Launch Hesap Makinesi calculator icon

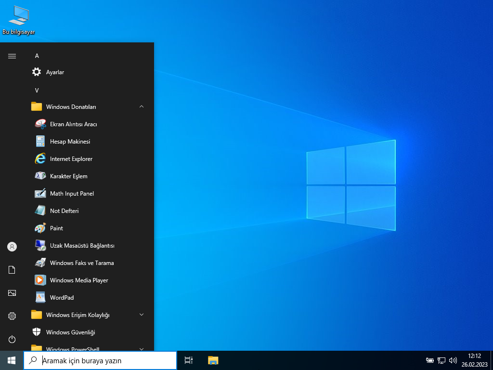pos(40,141)
